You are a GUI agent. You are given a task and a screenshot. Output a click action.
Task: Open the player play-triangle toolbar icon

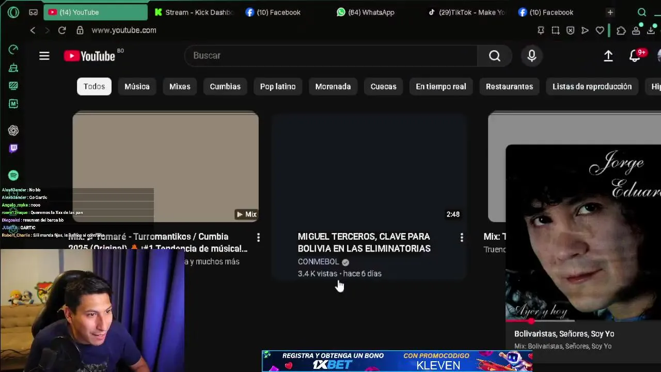585,30
